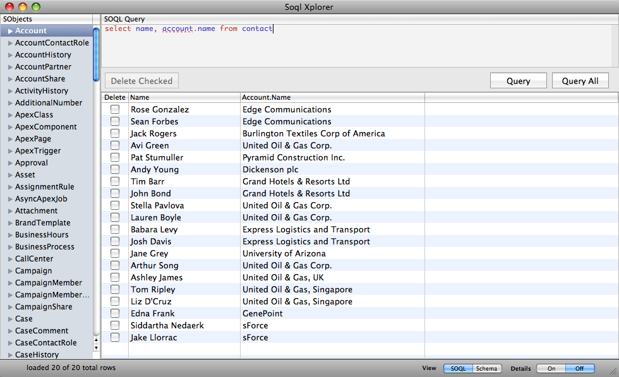Viewport: 619px width, 377px height.
Task: Select the CaseHistory object
Action: pos(37,354)
